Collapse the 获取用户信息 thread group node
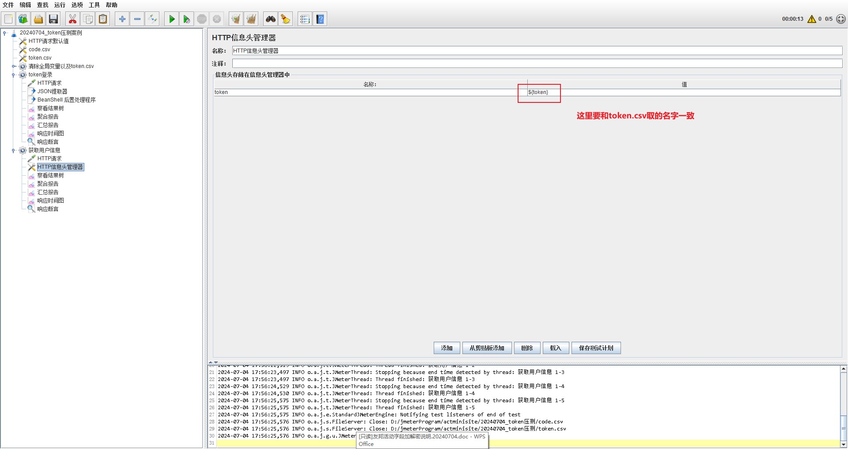The width and height of the screenshot is (848, 449). 13,151
